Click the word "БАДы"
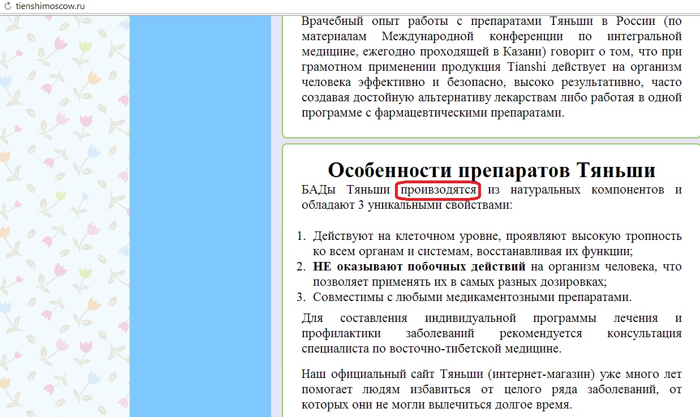This screenshot has width=700, height=417. coord(318,190)
